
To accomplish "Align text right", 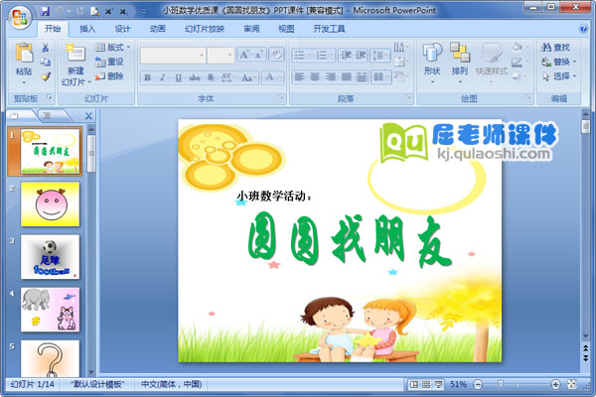I will coord(331,77).
